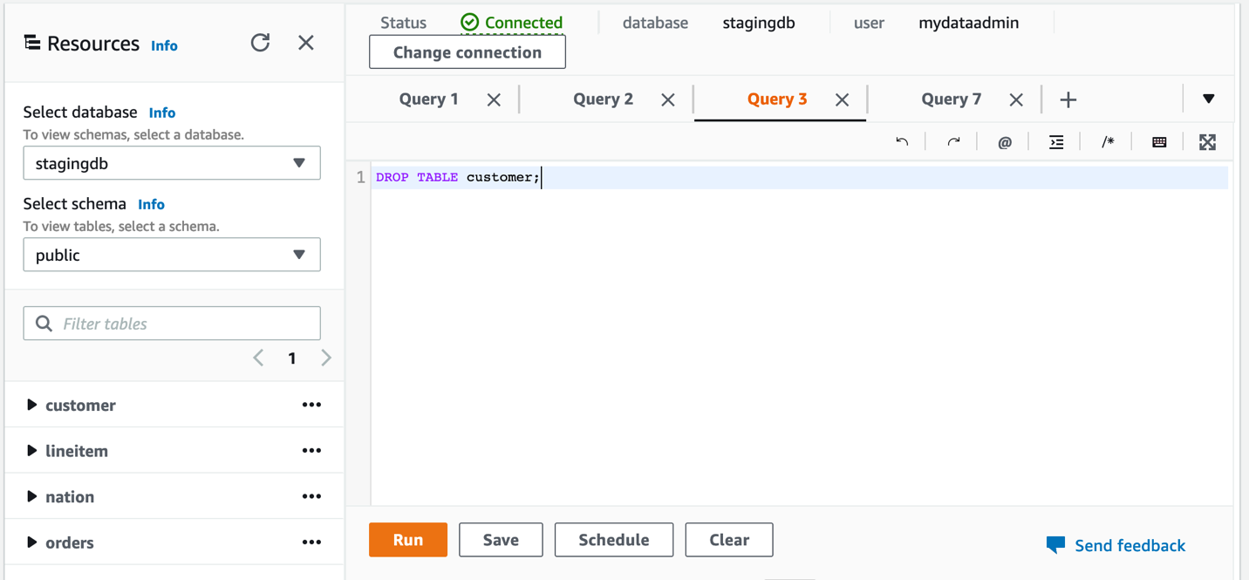Switch to the Query 7 tab
Viewport: 1249px width, 580px height.
pos(951,99)
